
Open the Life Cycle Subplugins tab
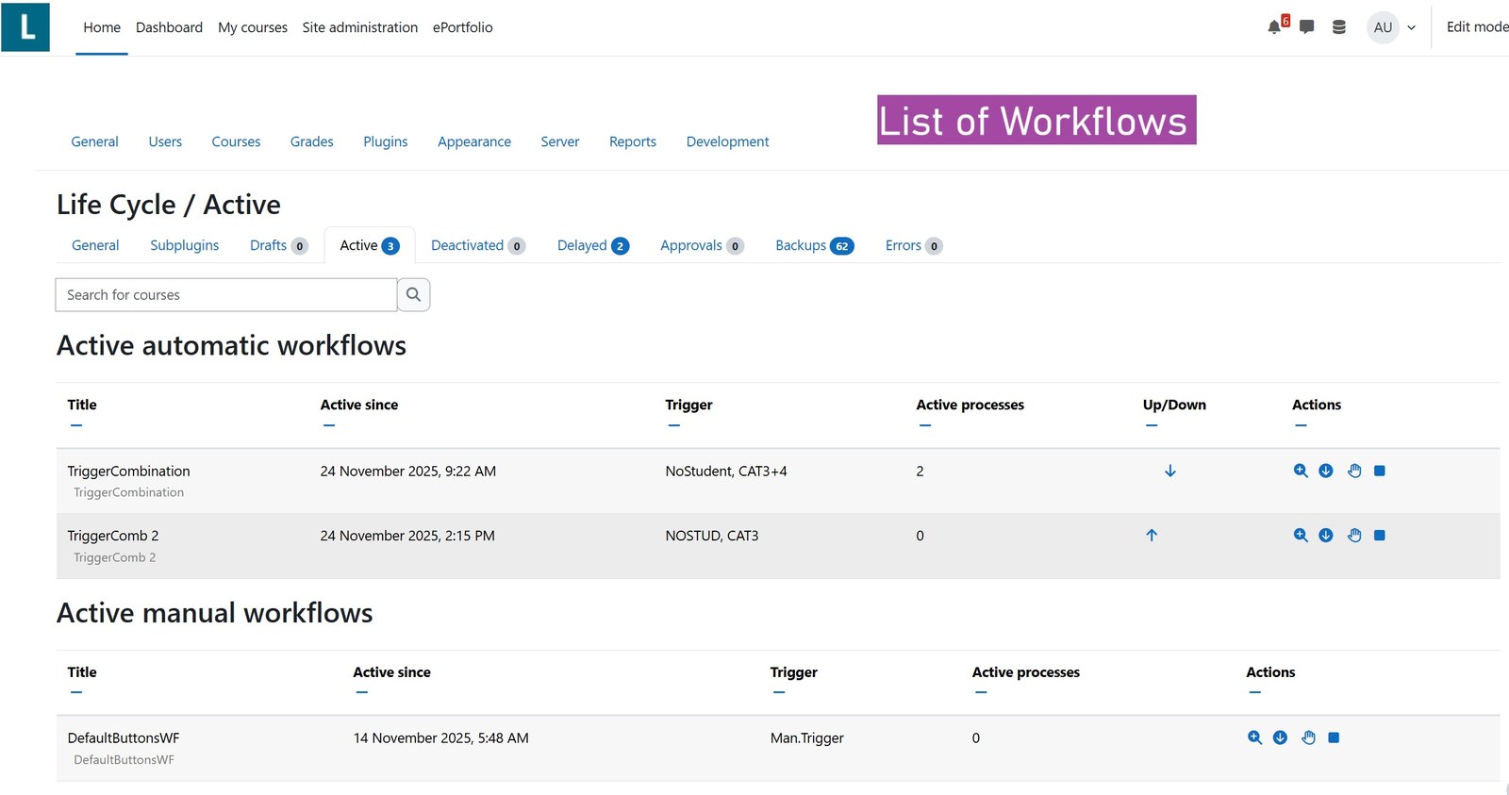tap(185, 245)
